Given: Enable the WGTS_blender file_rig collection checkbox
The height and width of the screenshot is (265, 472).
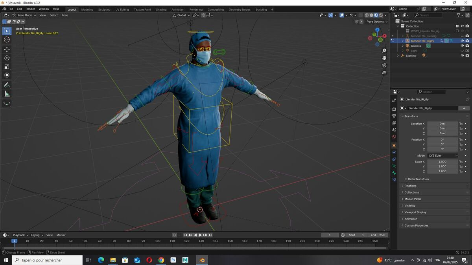Looking at the screenshot, I should coord(457,31).
